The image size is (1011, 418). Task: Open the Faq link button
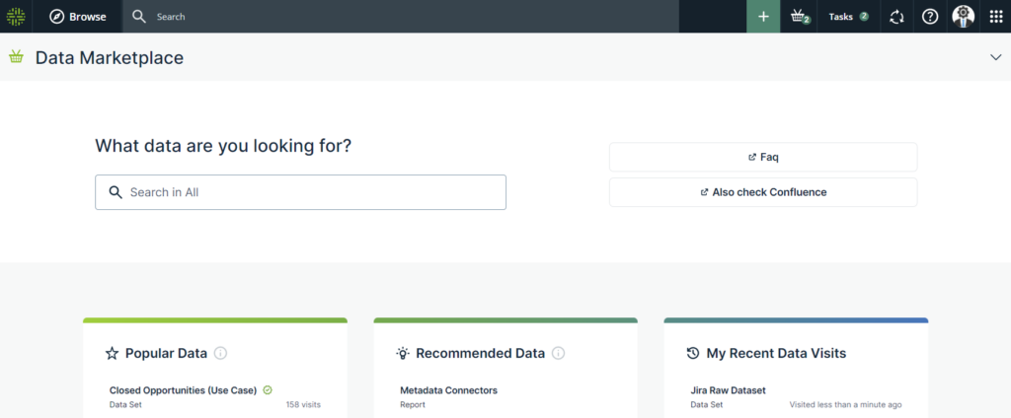click(762, 157)
